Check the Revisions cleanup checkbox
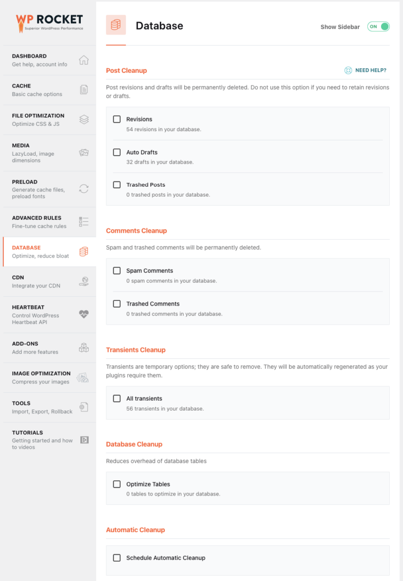403x581 pixels. point(116,119)
